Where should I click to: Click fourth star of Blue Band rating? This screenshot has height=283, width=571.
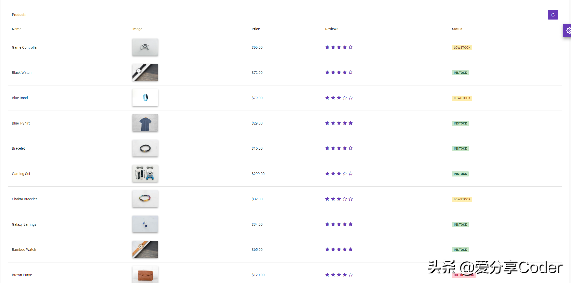[345, 98]
